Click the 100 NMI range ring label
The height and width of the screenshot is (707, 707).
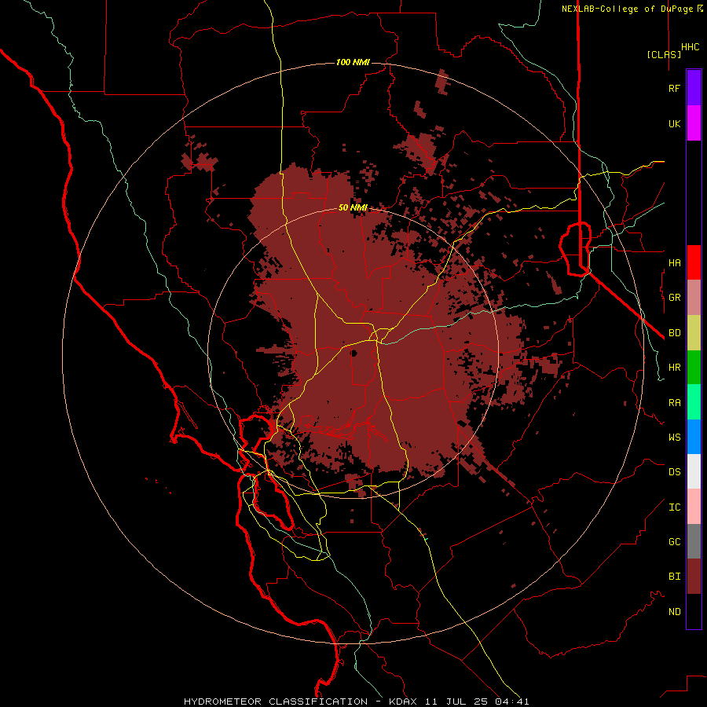point(353,62)
